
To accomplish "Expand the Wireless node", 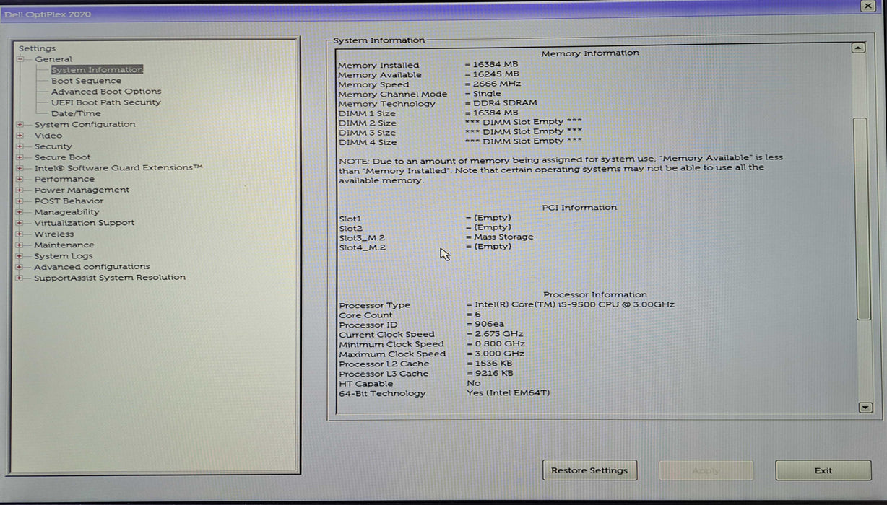I will tap(20, 234).
